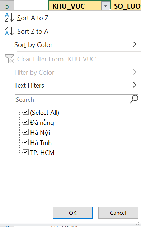Viewport: 141px width, 227px height.
Task: Uncheck the TP. HCM checkbox
Action: point(26,152)
